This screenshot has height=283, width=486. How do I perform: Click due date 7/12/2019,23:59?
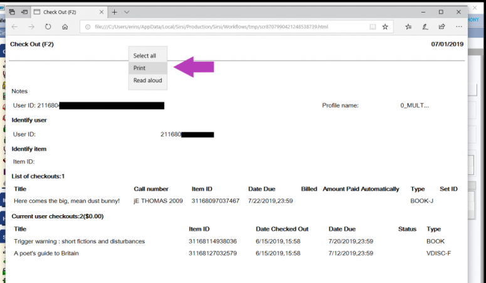click(x=351, y=254)
